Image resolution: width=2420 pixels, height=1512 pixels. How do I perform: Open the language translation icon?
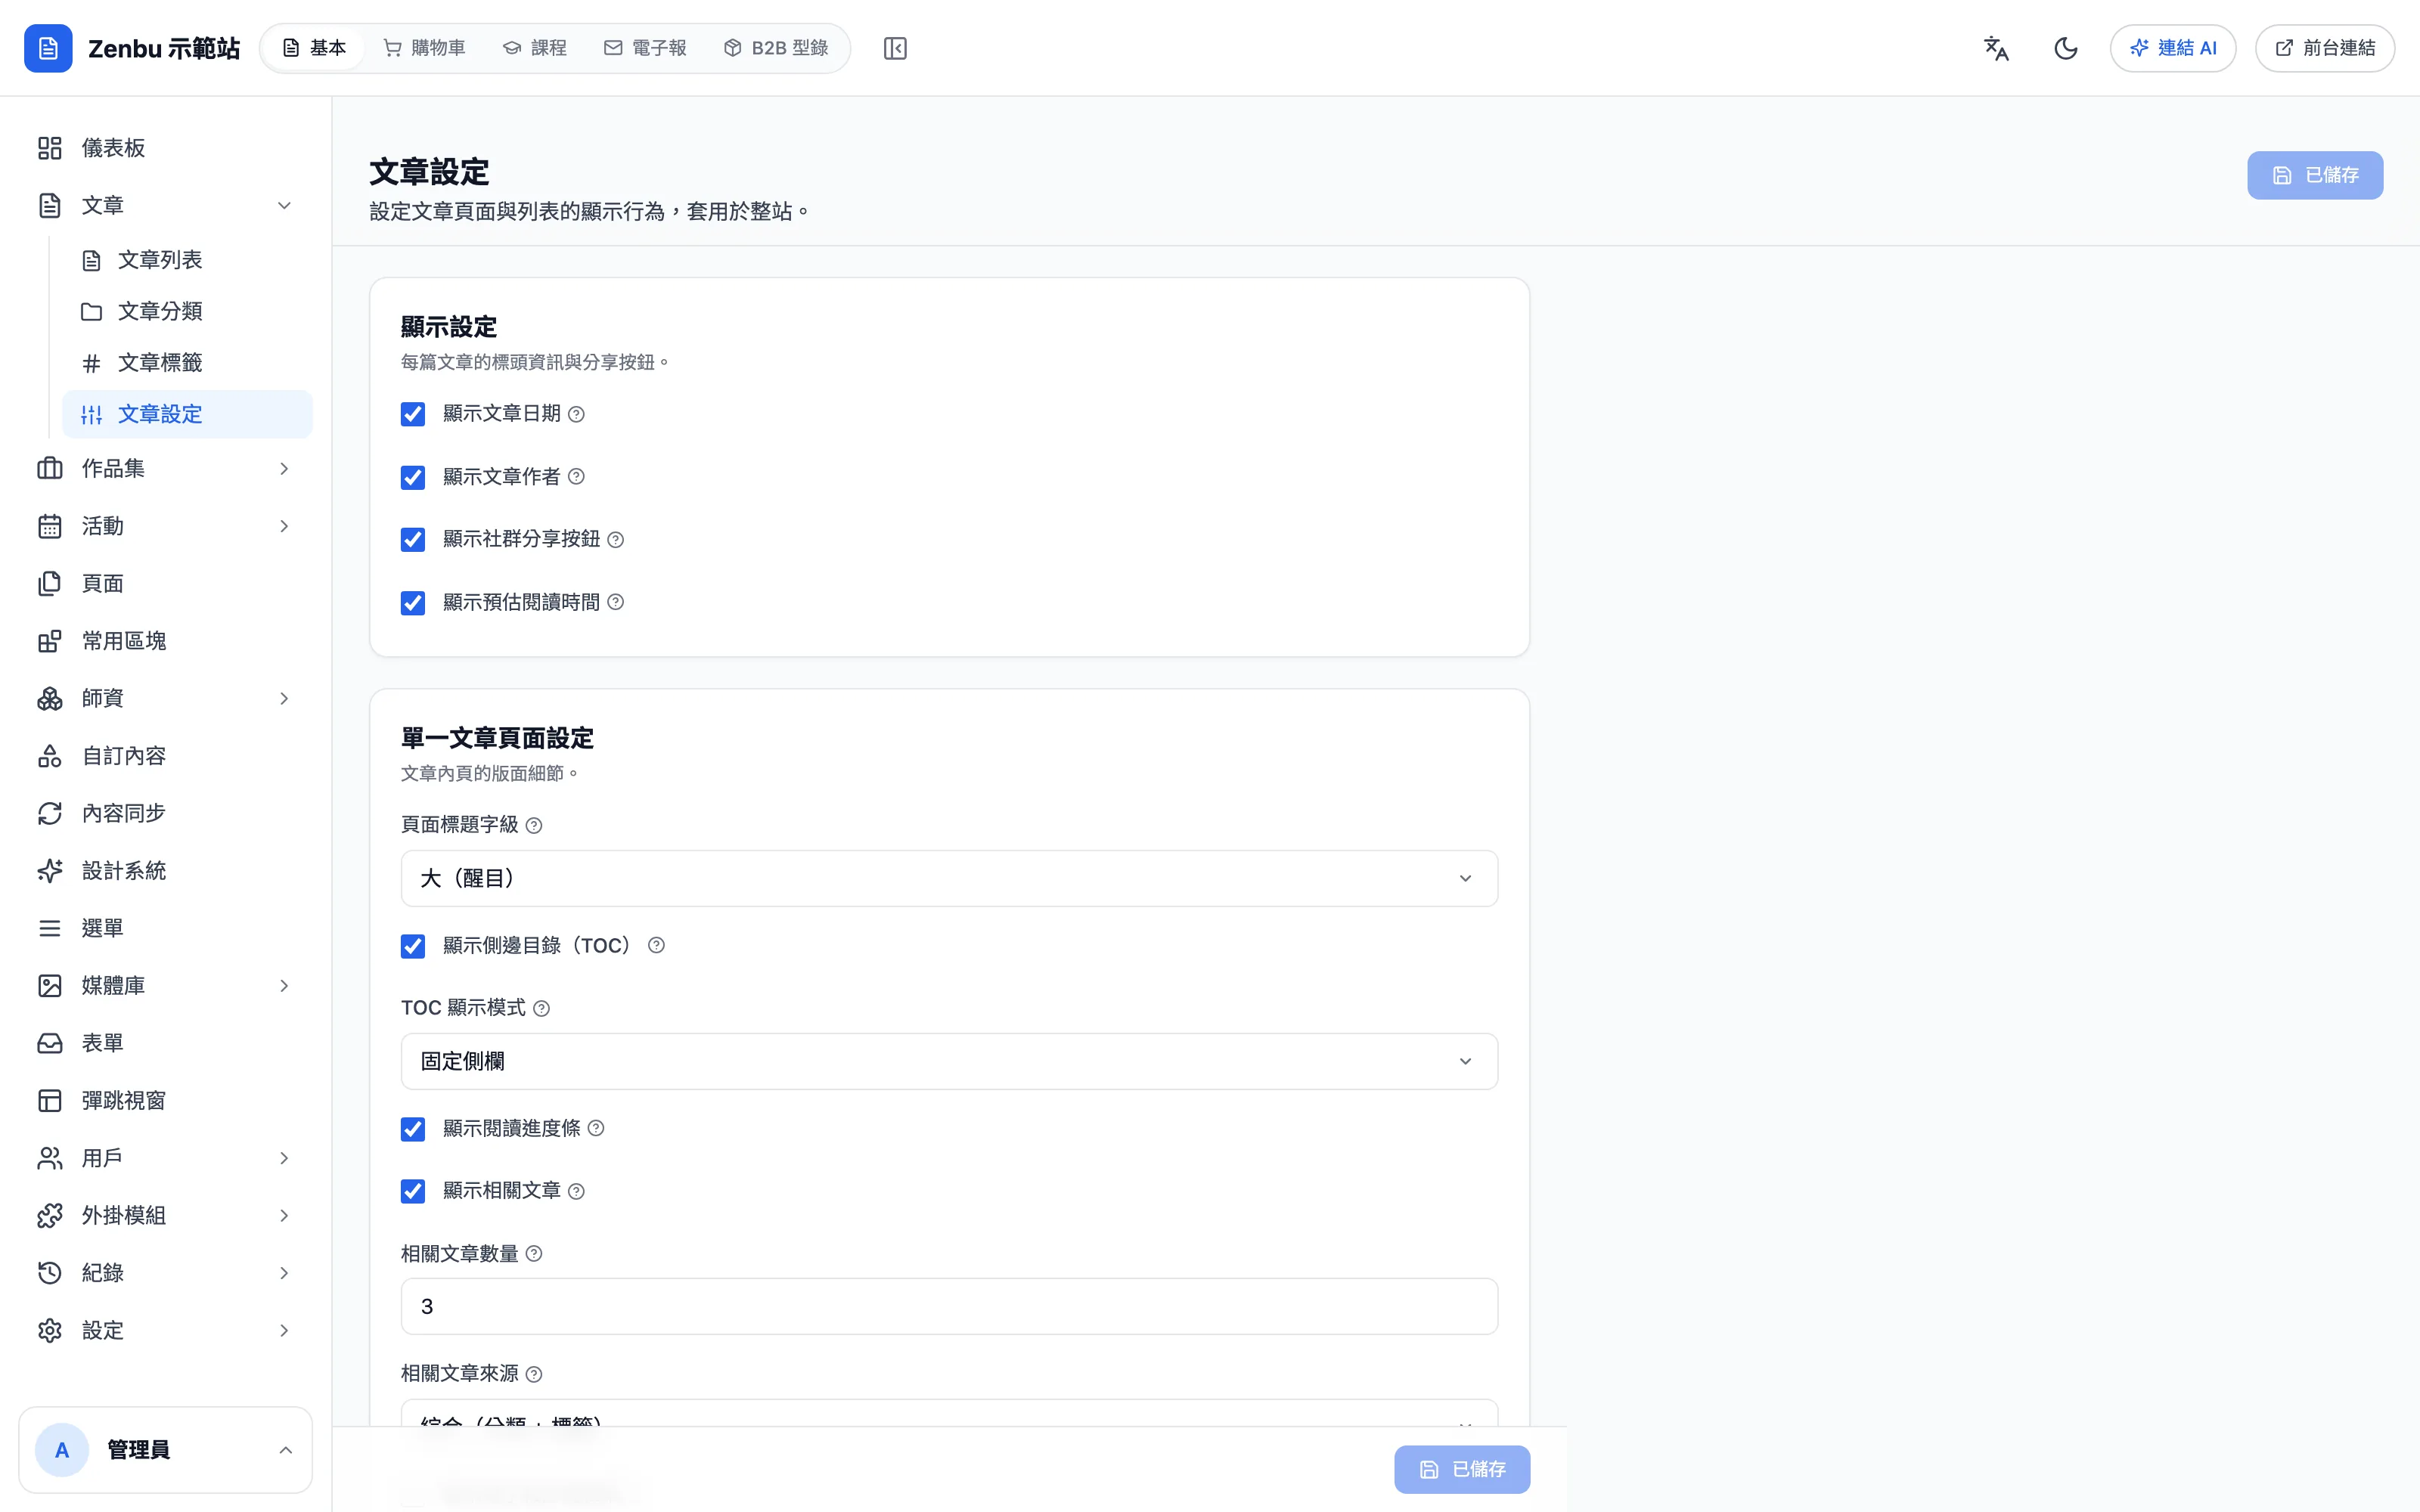pos(1996,48)
